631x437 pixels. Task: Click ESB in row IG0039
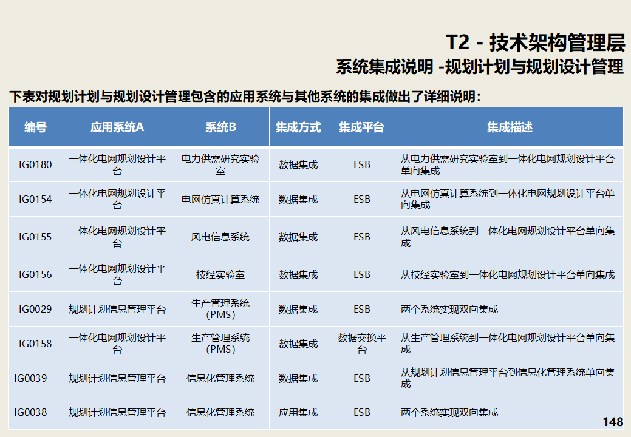point(362,378)
